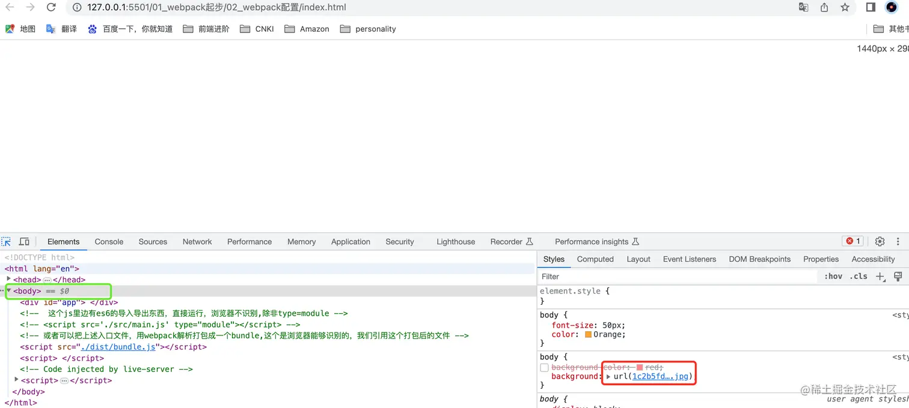Click the ellipsis inside the last script tag
909x408 pixels.
tap(64, 381)
